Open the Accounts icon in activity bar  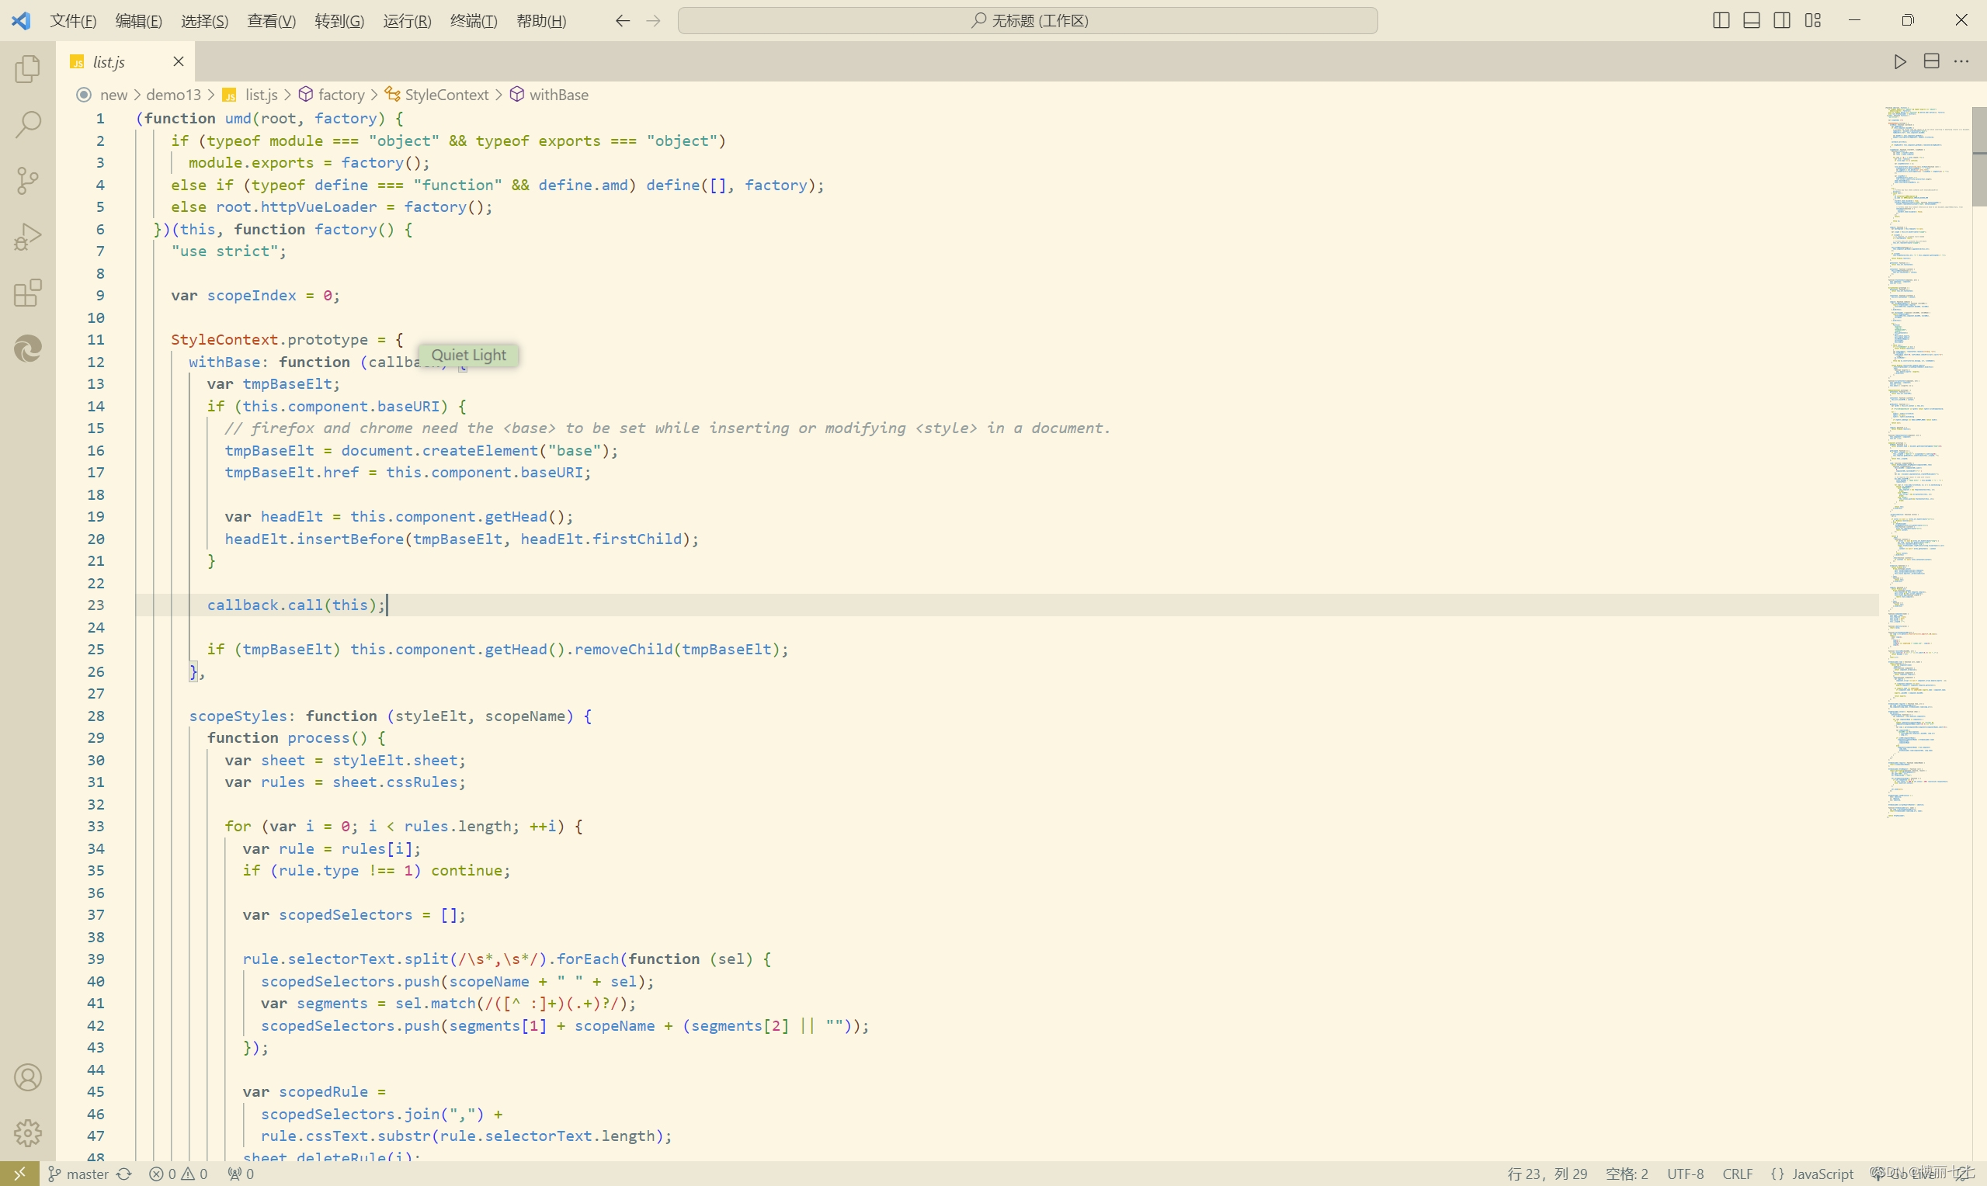click(x=28, y=1077)
